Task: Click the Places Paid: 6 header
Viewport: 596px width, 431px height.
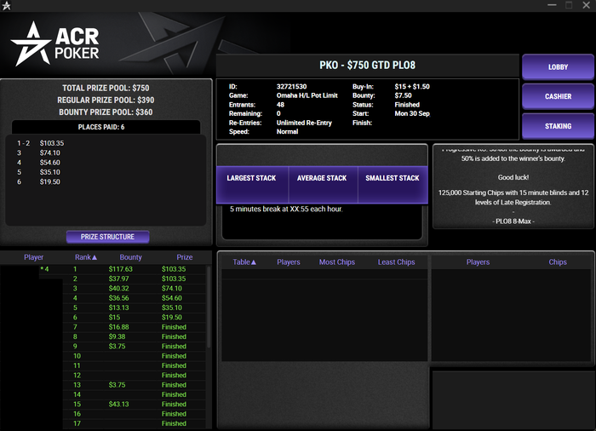Action: click(106, 127)
